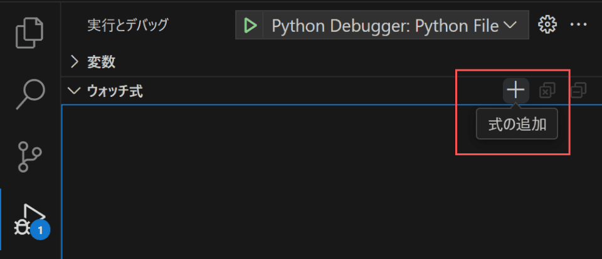Click the 変数 section header label
The width and height of the screenshot is (602, 259).
[101, 62]
